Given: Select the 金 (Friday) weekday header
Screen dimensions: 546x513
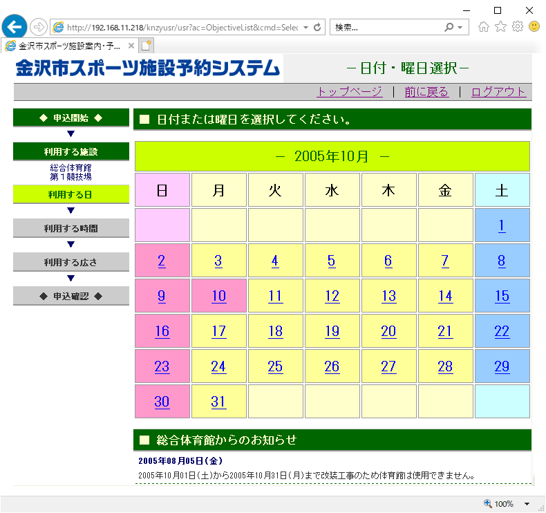Looking at the screenshot, I should [446, 190].
